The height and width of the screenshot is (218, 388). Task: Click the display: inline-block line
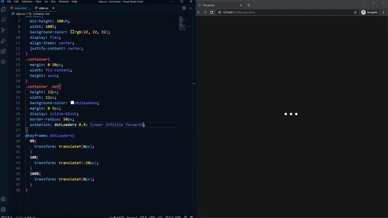pos(54,114)
